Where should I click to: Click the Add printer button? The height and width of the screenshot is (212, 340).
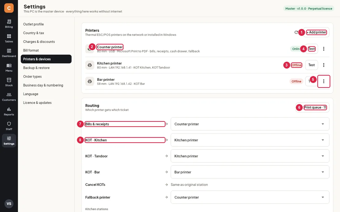[x=317, y=32]
